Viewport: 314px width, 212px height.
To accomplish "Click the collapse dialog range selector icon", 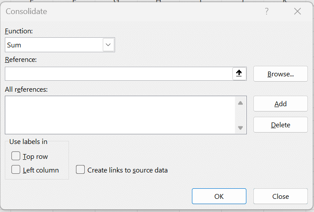I will coord(239,74).
